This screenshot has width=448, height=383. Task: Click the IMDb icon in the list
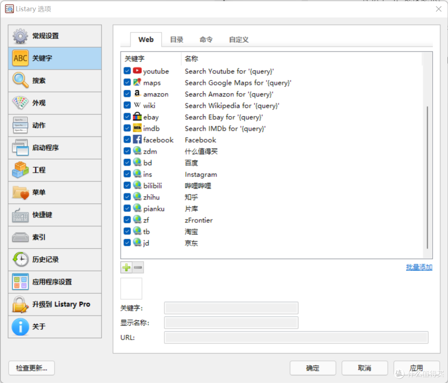click(x=137, y=128)
